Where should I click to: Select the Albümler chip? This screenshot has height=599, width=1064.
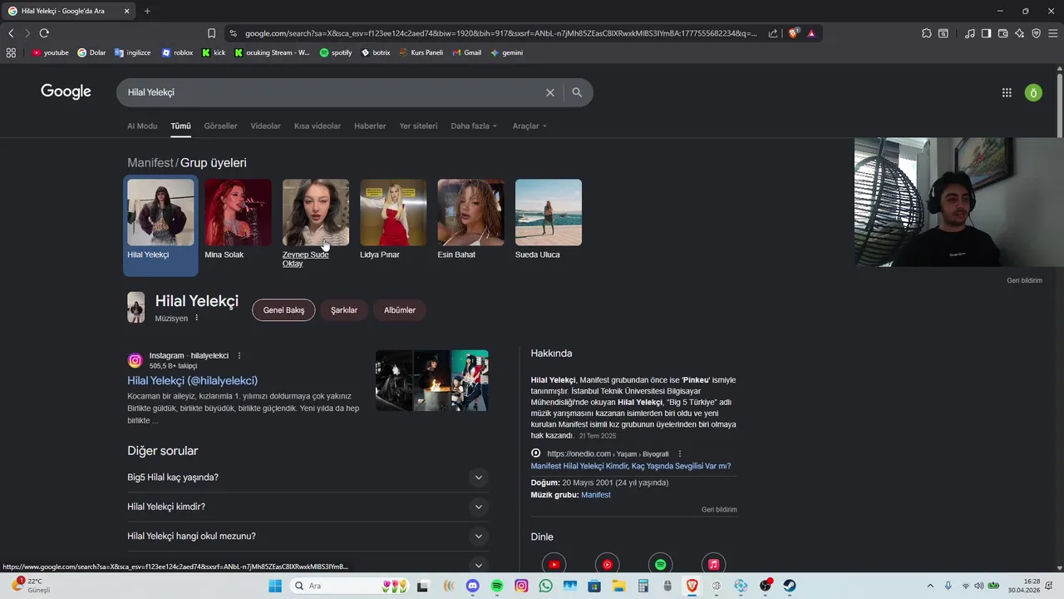pos(400,310)
